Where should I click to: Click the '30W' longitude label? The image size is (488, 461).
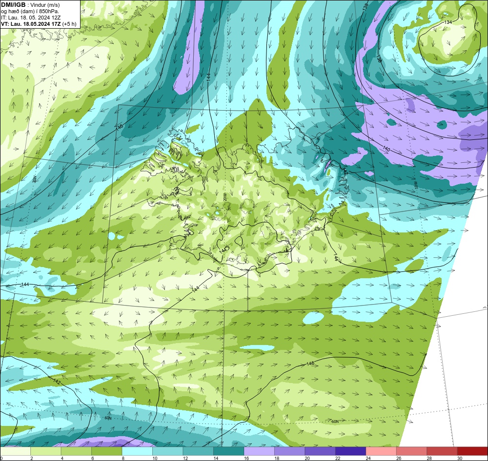click(34, 179)
